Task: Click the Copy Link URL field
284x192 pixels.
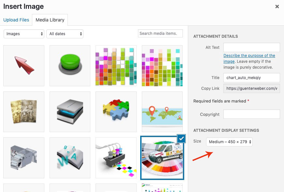Action: tap(252, 89)
